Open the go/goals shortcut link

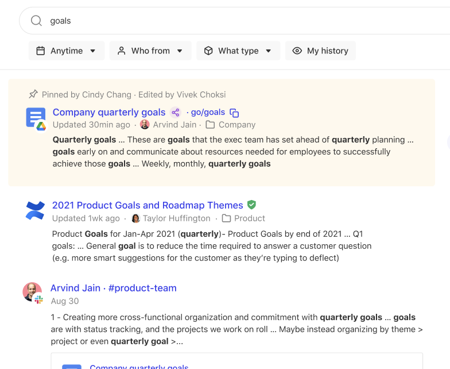tap(208, 112)
